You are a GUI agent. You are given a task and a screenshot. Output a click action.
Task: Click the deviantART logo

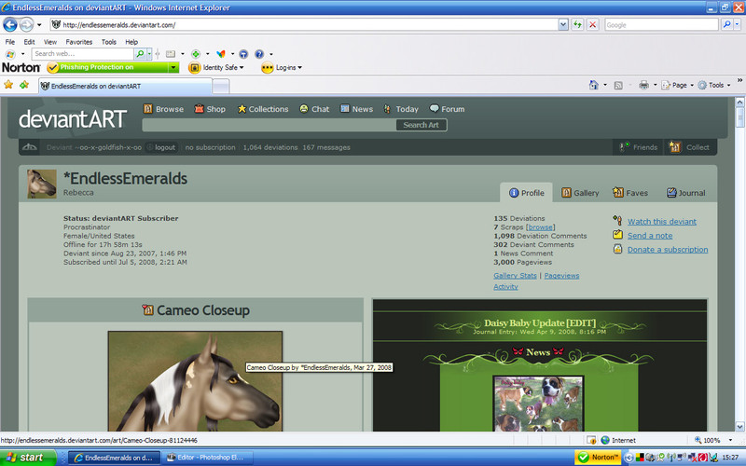(x=73, y=119)
